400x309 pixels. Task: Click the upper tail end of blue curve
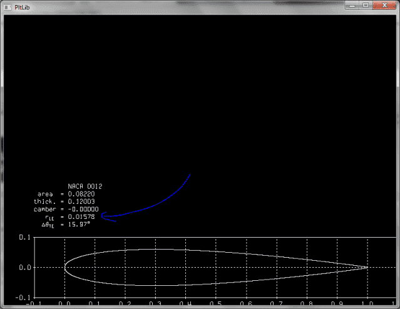click(x=190, y=175)
